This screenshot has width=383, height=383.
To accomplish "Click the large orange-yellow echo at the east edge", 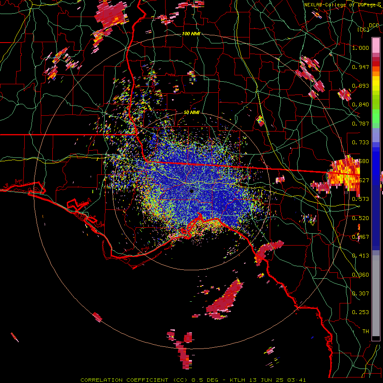I will tap(344, 174).
